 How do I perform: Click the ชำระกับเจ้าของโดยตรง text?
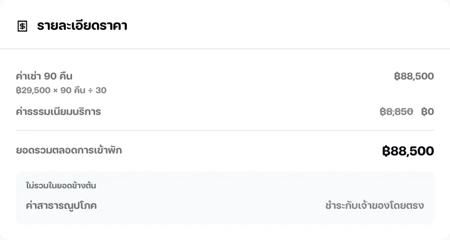point(375,206)
